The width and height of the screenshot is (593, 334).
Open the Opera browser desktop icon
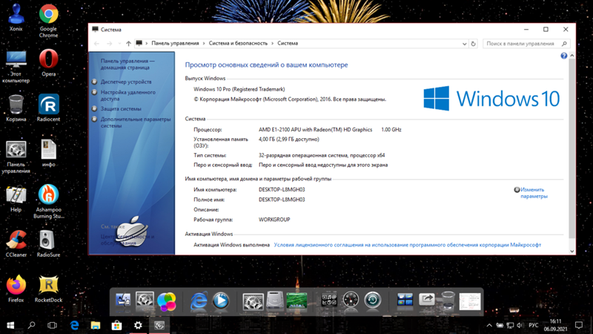pos(48,63)
